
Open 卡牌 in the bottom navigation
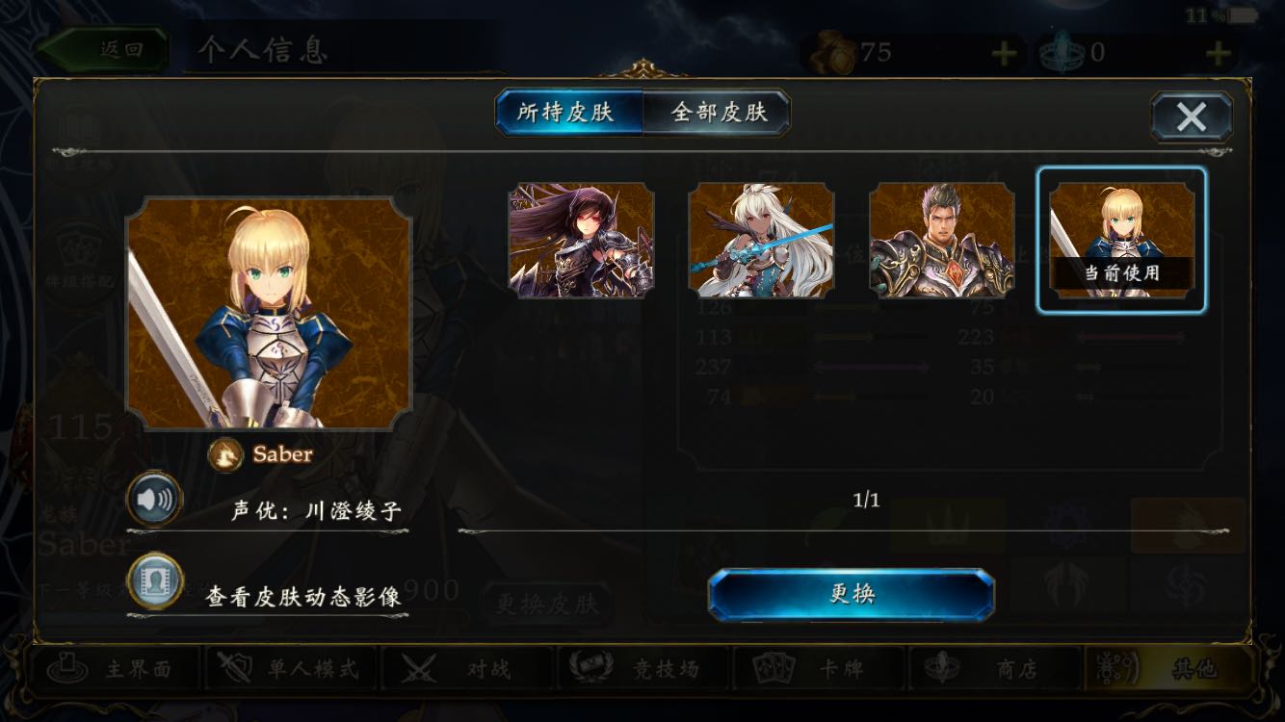818,668
